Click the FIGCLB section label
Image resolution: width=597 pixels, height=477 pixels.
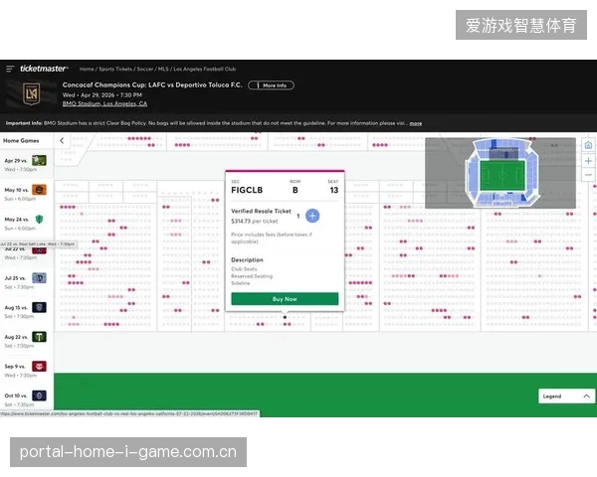[247, 190]
